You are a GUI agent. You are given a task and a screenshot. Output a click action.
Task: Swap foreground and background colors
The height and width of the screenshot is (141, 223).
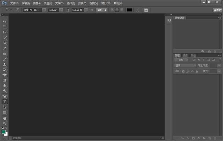(x=6, y=128)
